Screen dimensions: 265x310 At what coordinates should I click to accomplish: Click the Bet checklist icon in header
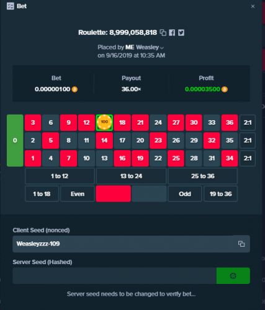[10, 6]
